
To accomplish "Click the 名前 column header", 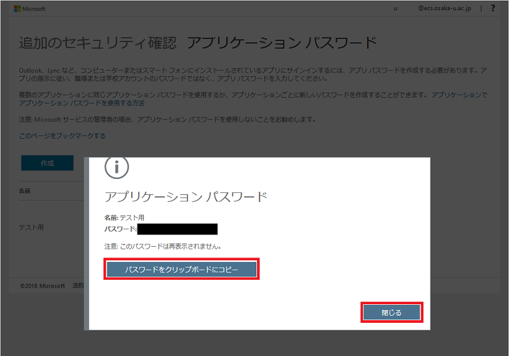I will click(24, 191).
